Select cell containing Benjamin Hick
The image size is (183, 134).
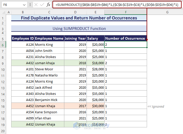click(x=49, y=100)
